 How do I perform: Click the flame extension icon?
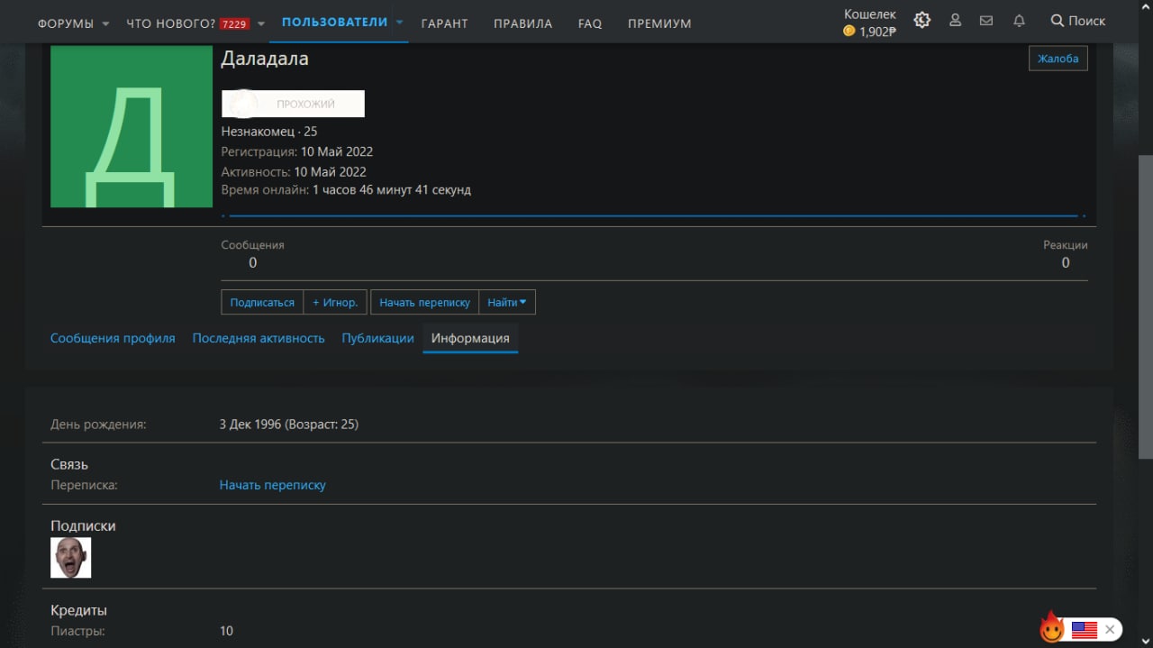[1051, 626]
